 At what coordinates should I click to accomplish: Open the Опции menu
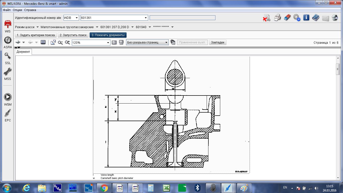click(x=18, y=10)
